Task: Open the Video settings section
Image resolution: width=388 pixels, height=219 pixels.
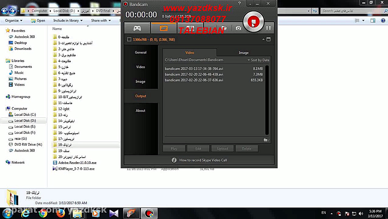Action: (x=140, y=67)
